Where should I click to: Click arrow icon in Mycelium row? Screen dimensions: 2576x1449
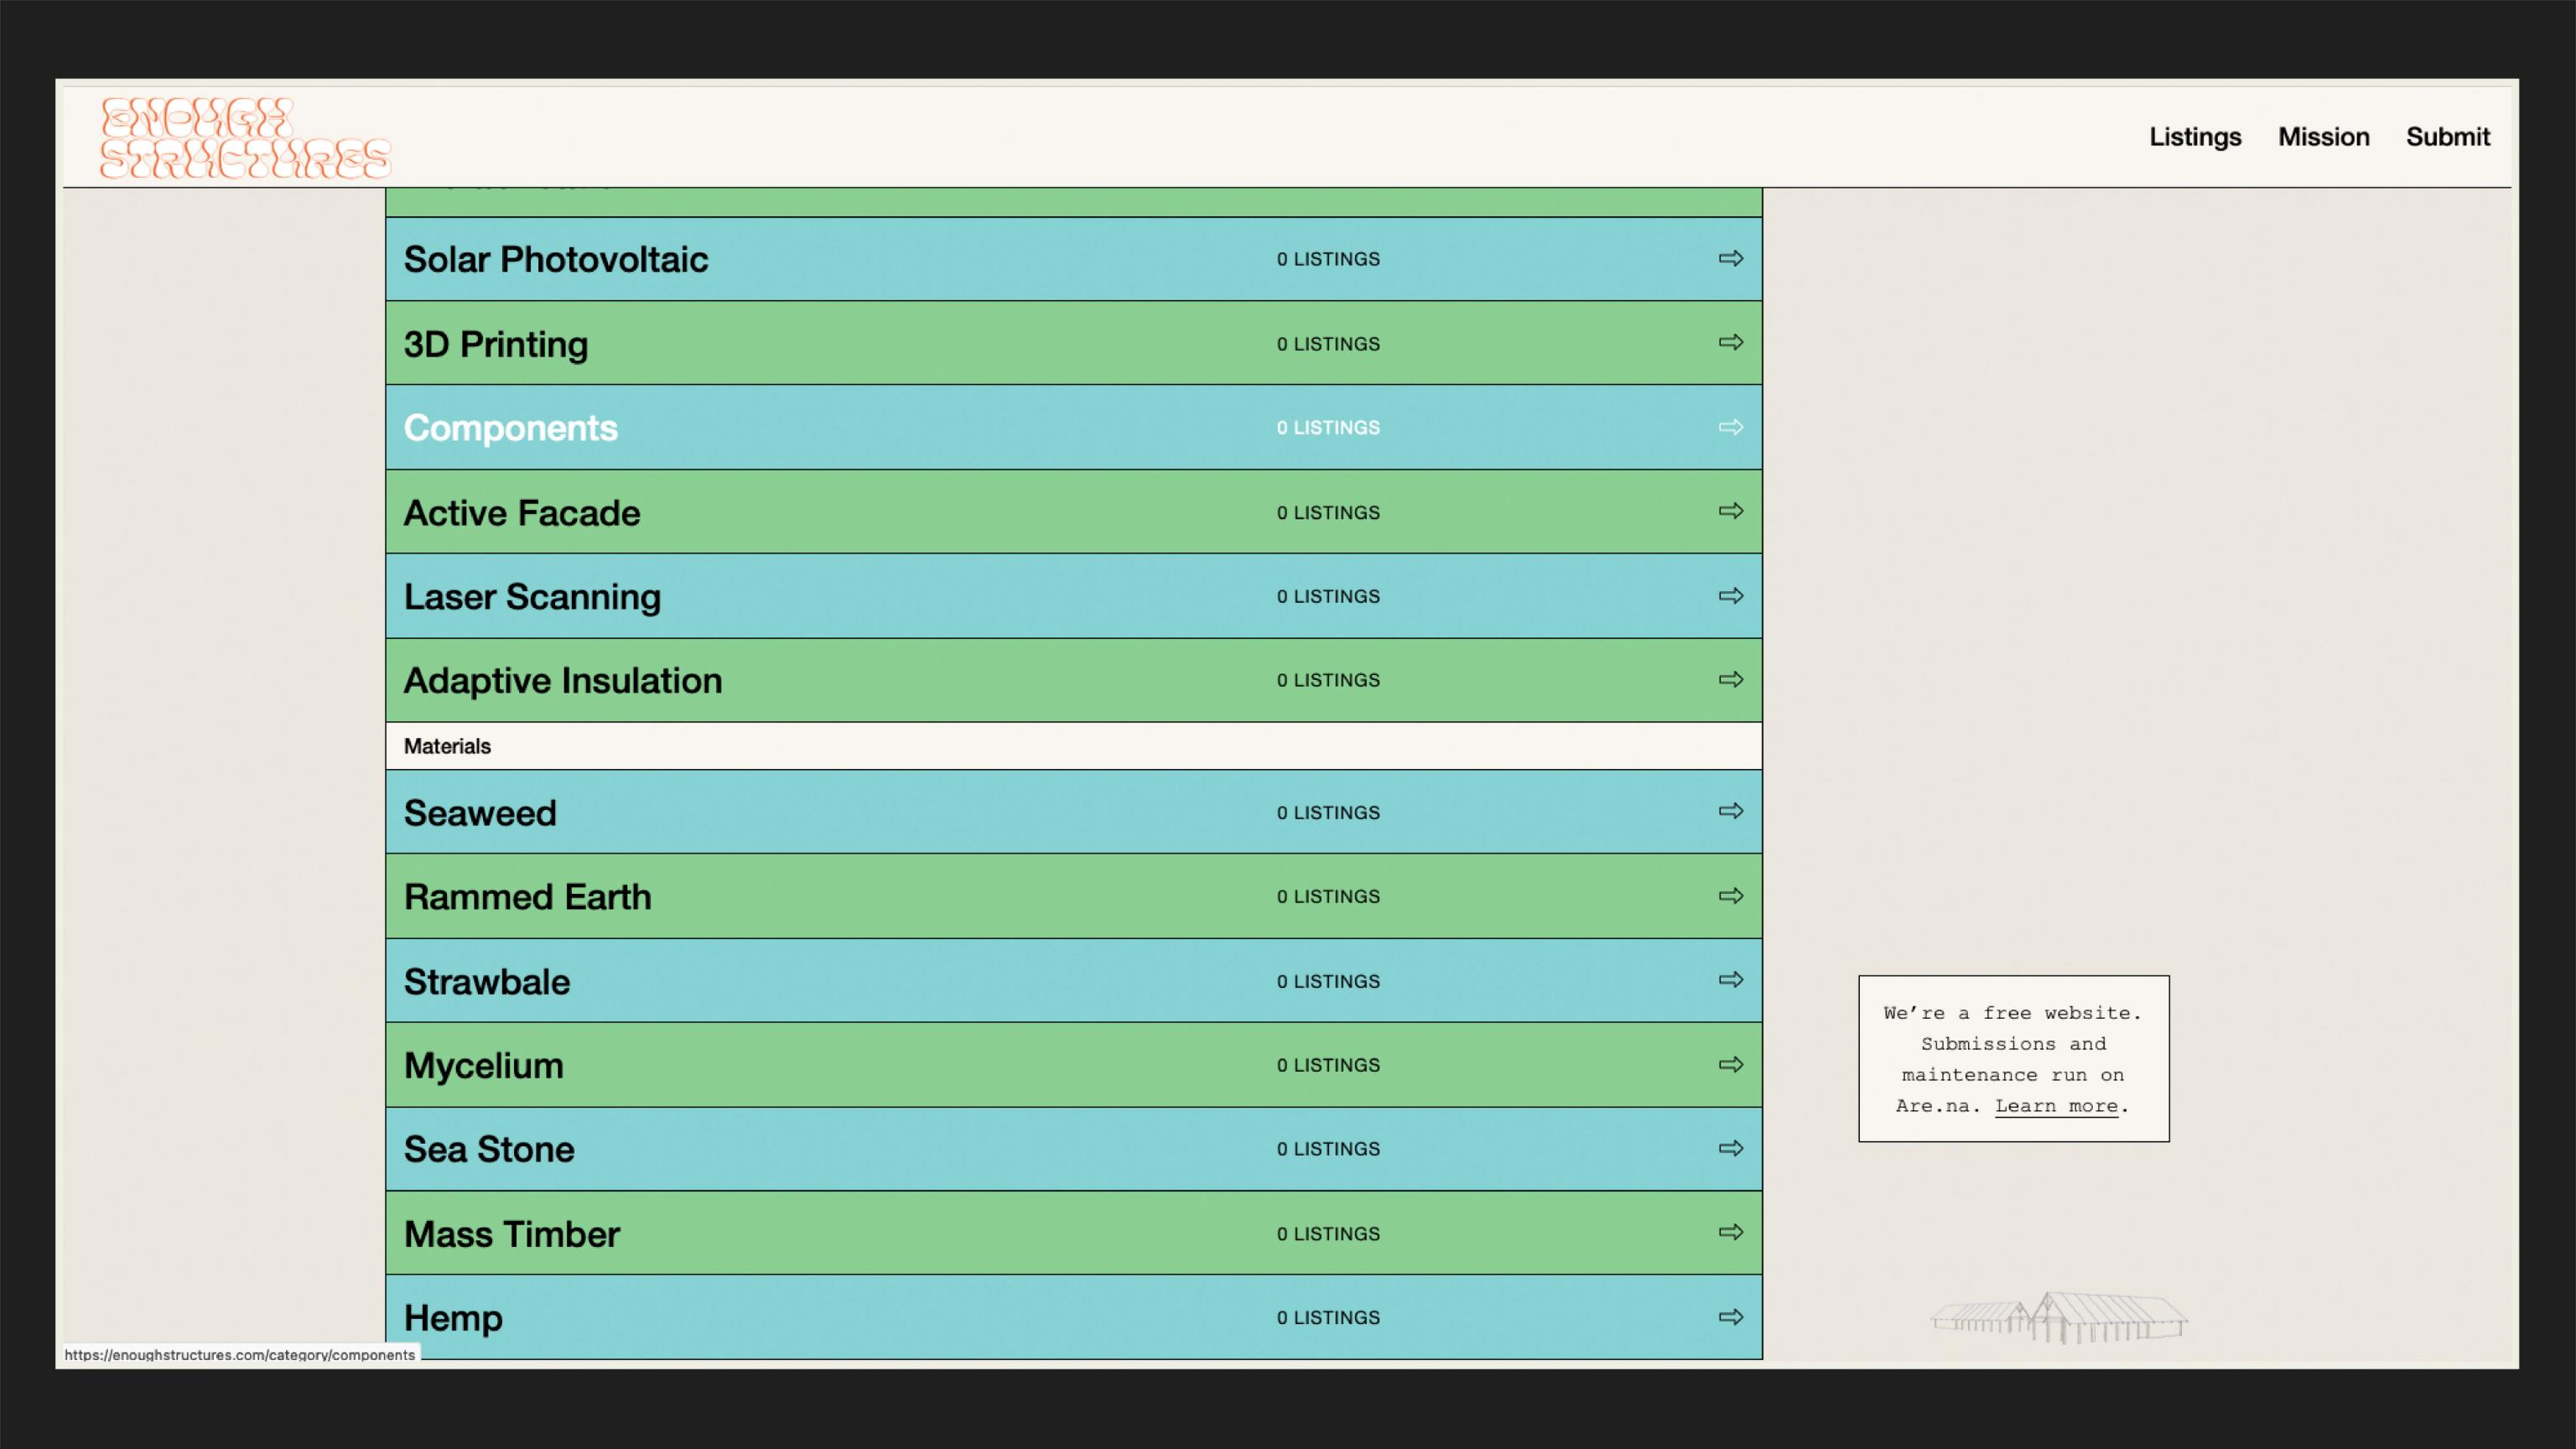click(1731, 1064)
